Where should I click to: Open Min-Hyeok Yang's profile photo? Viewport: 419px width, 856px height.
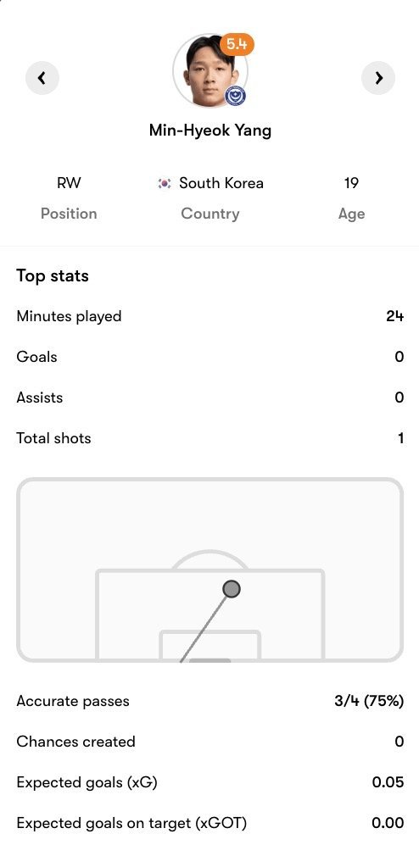tap(210, 70)
